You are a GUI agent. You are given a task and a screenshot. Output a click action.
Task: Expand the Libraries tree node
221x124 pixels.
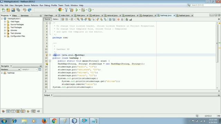[x=5, y=30]
